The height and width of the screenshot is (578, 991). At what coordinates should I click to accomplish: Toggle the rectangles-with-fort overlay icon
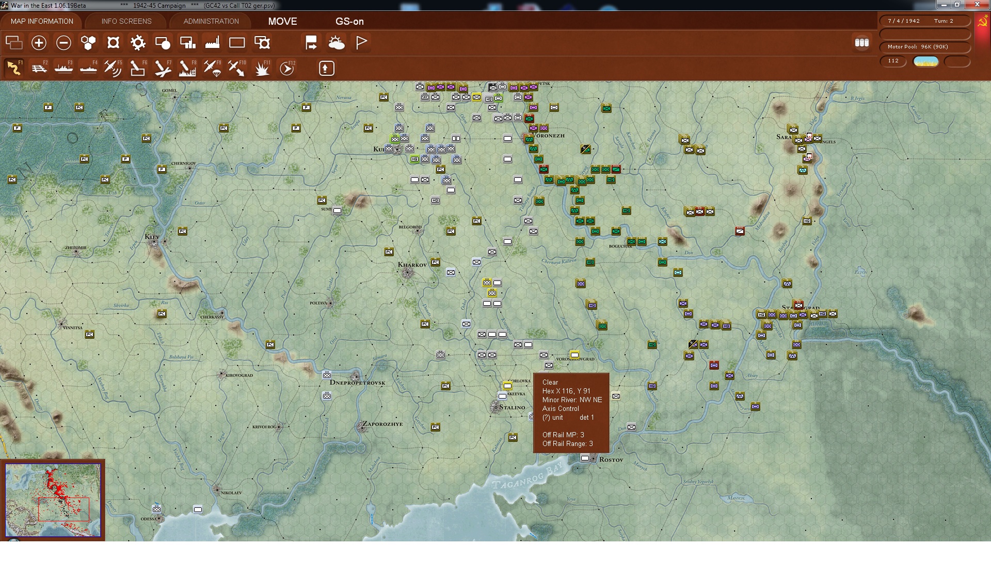click(262, 43)
